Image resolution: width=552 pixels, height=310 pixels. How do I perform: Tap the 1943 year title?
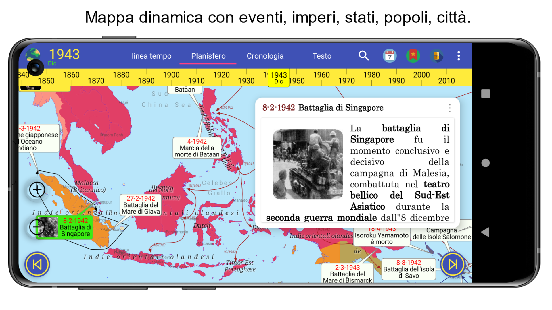pos(64,54)
